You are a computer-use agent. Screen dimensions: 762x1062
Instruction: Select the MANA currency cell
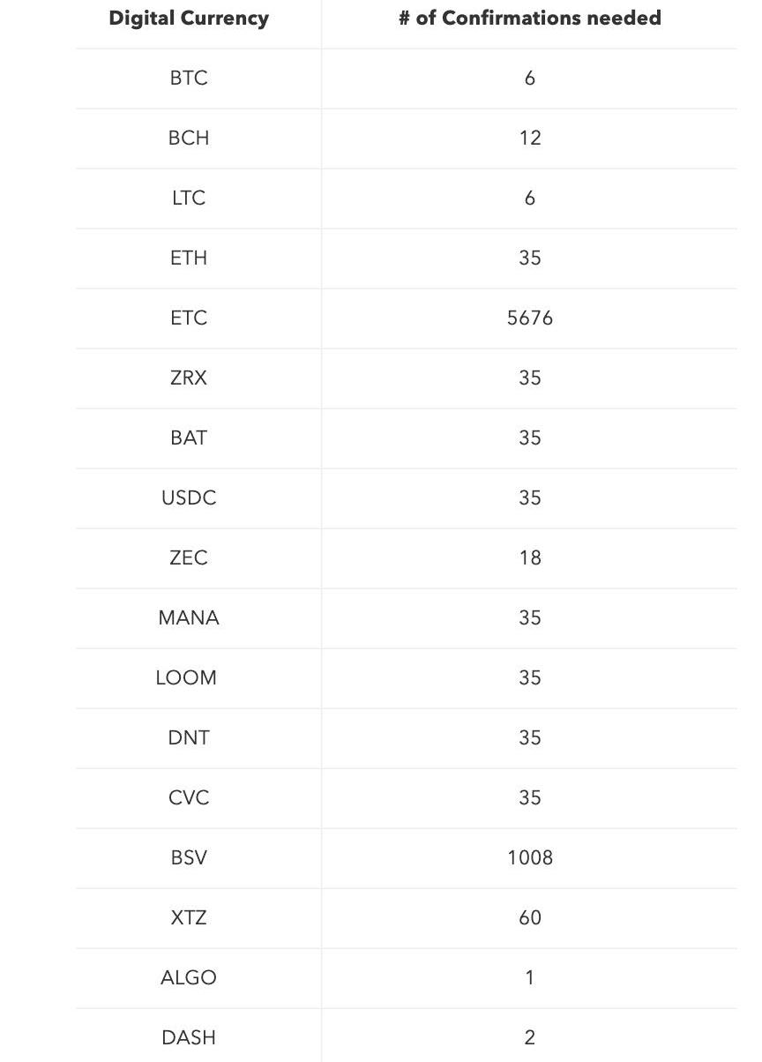[x=189, y=618]
